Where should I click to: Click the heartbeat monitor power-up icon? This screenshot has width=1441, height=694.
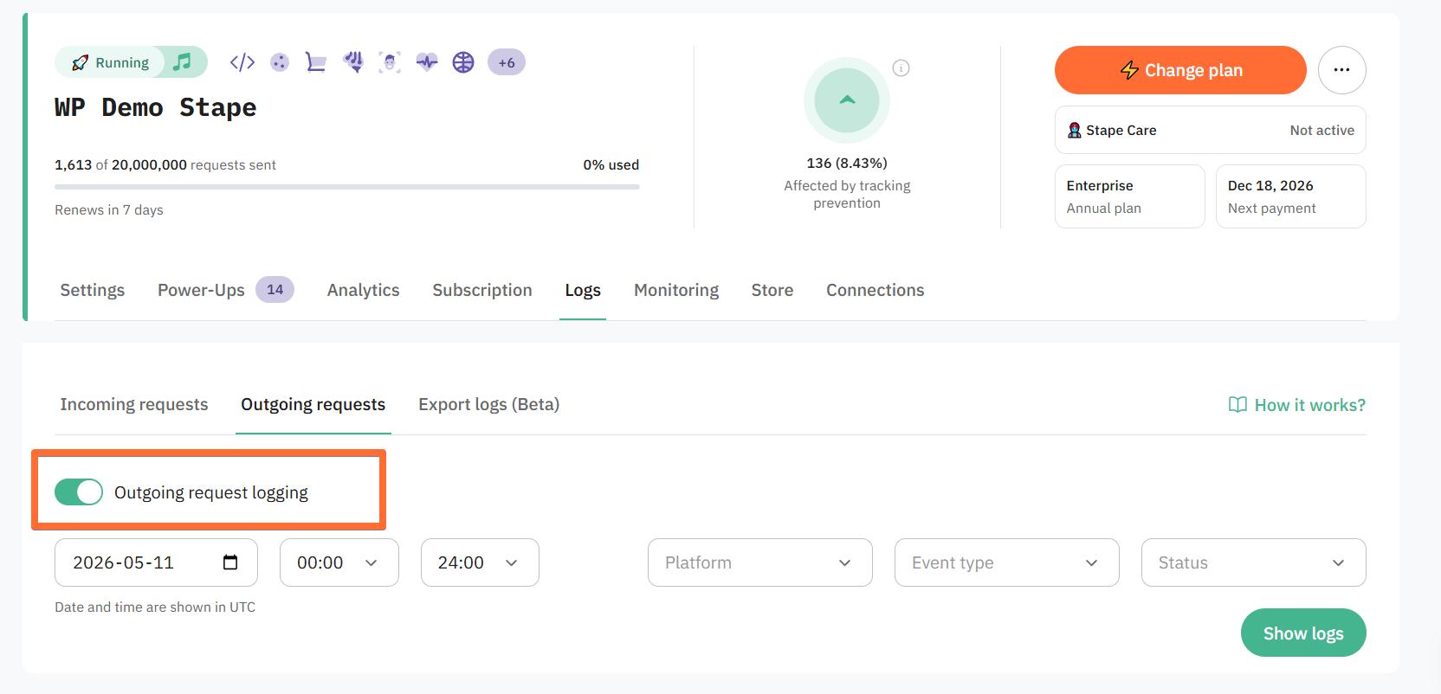coord(427,62)
